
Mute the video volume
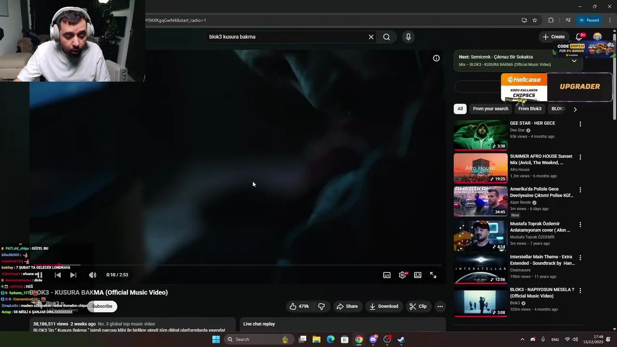(x=93, y=275)
